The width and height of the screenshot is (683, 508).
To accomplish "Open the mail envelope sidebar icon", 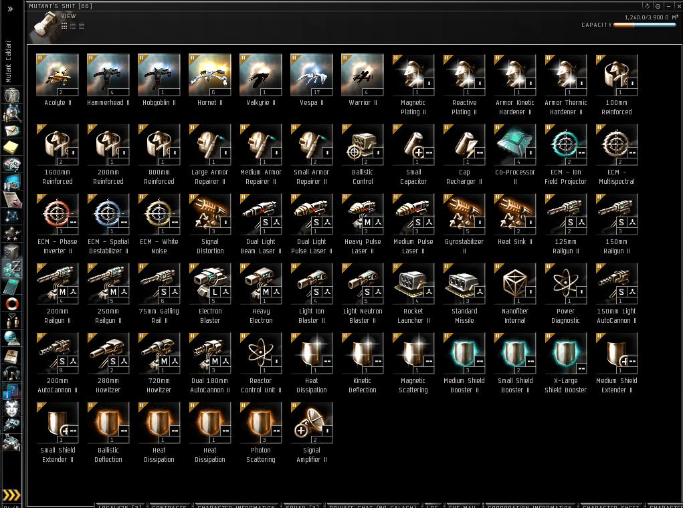I will pyautogui.click(x=12, y=130).
